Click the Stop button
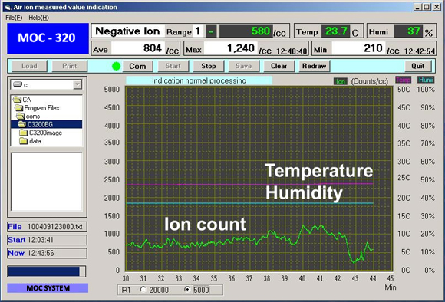The height and width of the screenshot is (302, 445). tap(209, 66)
